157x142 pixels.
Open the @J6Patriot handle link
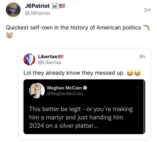pos(38,13)
